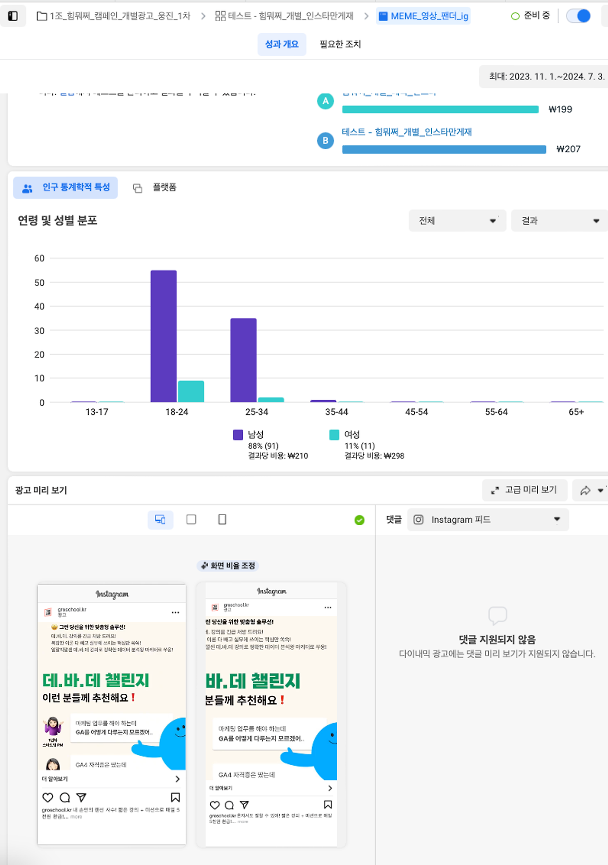Click the 댓글 label
Viewport: 608px width, 865px height.
(394, 519)
